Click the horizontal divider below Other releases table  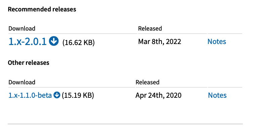(125, 124)
